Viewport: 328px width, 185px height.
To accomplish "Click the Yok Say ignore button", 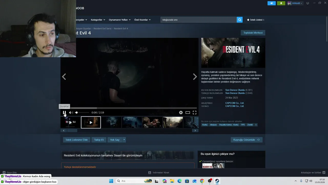I will click(x=115, y=140).
